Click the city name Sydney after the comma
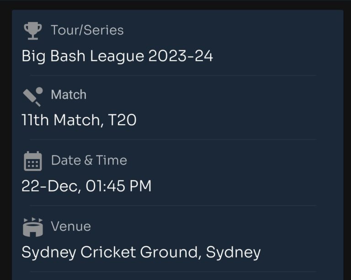This screenshot has width=351, height=280. click(233, 253)
